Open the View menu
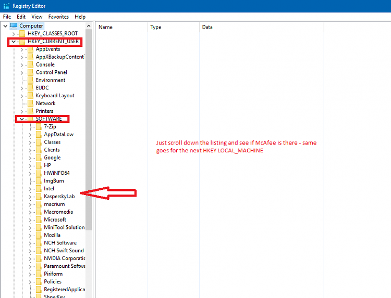The width and height of the screenshot is (391, 298). click(36, 17)
